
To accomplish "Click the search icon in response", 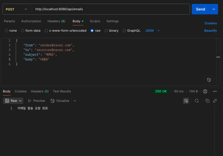I will (197, 101).
